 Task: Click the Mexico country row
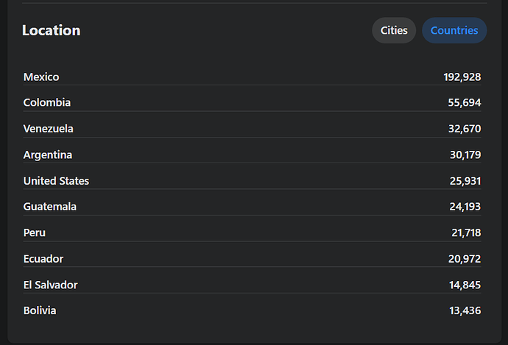252,77
